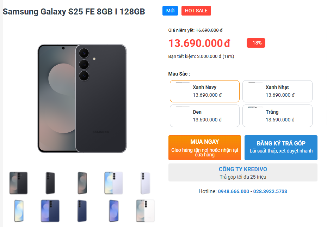This screenshot has height=227, width=327.
Task: Open the CÔNG TY KREDIVO installment option
Action: click(x=243, y=173)
